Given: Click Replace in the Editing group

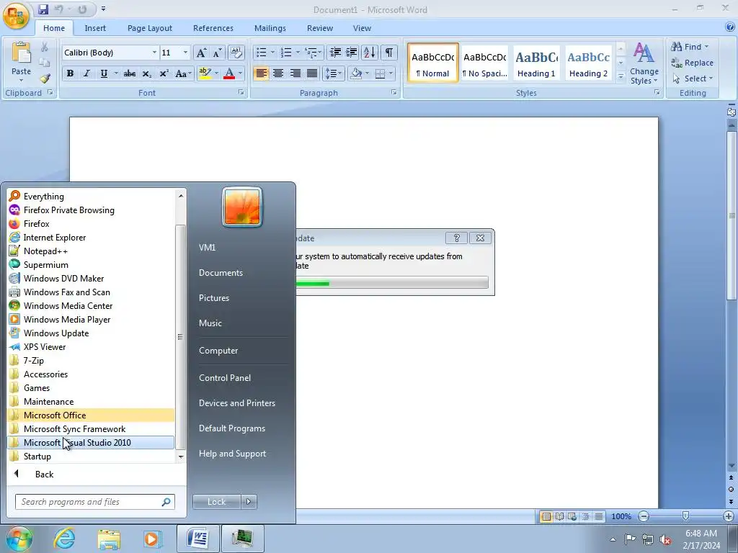Looking at the screenshot, I should (692, 63).
